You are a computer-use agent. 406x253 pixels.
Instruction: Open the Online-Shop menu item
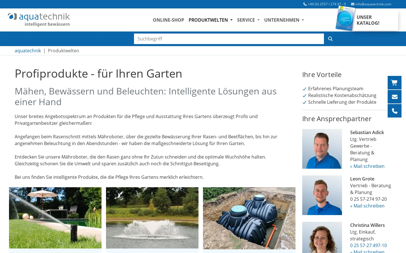coord(168,20)
